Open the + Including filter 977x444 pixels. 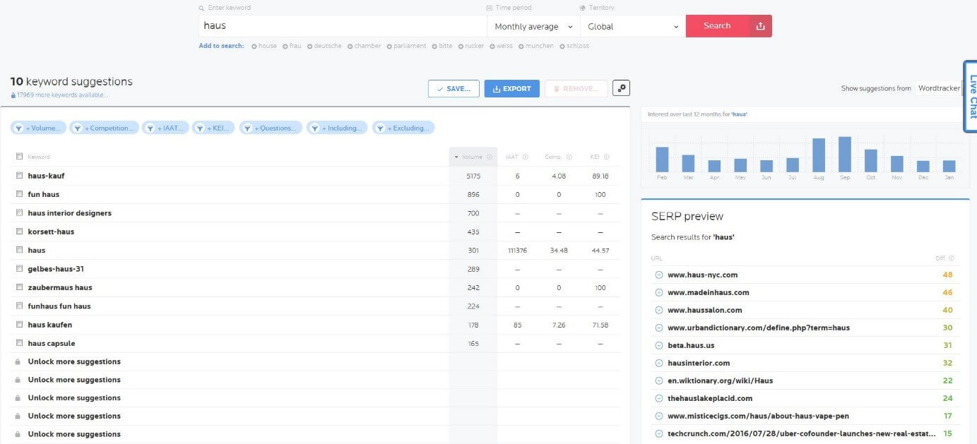tap(337, 128)
